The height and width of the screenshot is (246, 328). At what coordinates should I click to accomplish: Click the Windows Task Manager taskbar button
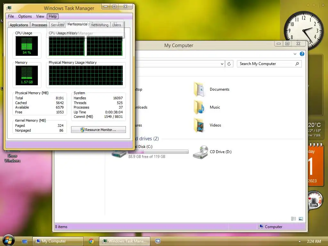pyautogui.click(x=125, y=241)
